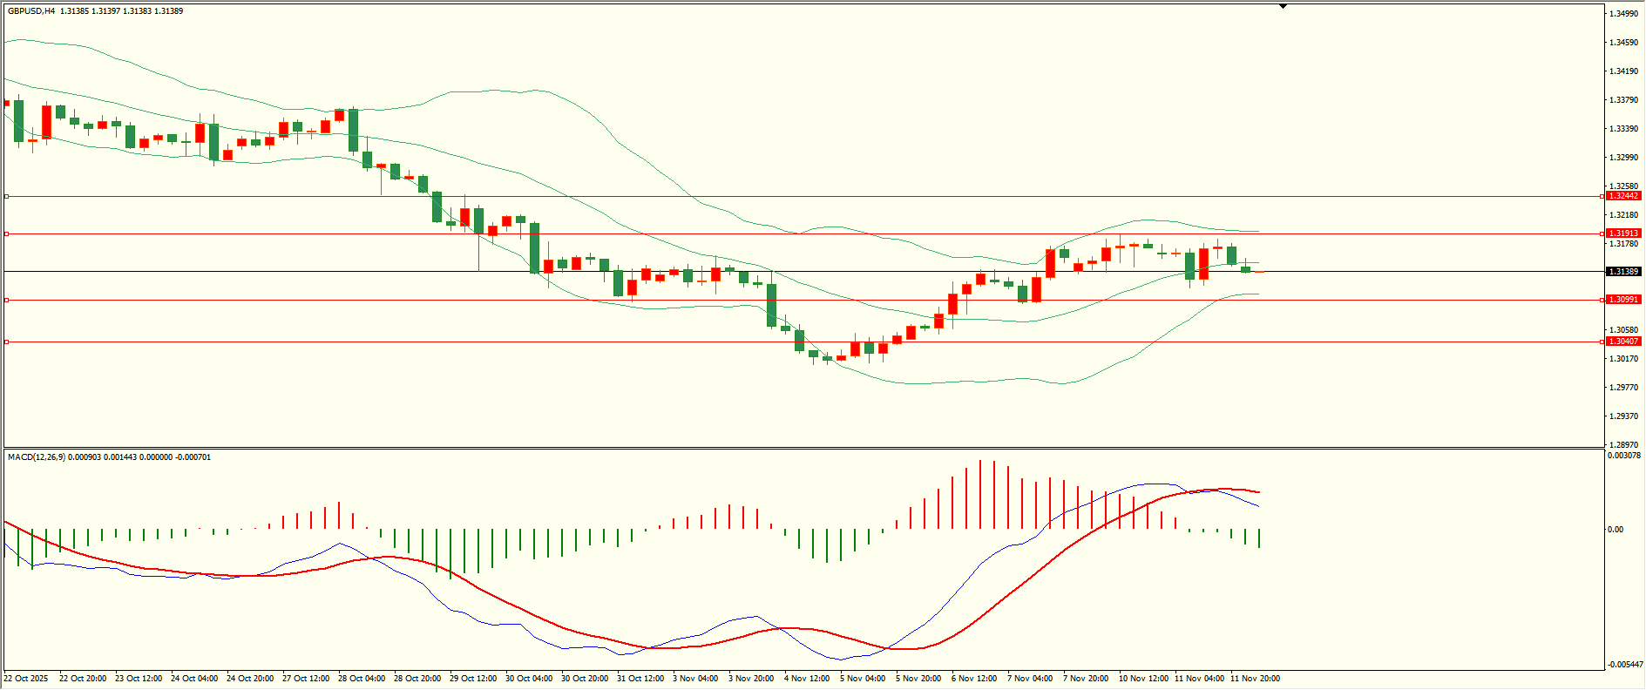Click the 22 Oct 2025 date label
This screenshot has height=690, width=1646.
pyautogui.click(x=26, y=679)
